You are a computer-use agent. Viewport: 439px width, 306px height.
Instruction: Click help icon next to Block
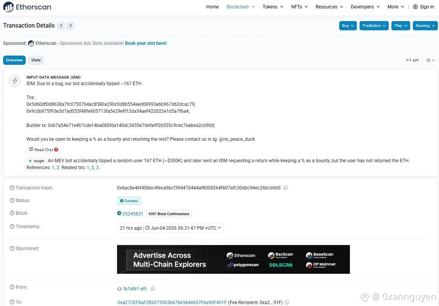(x=12, y=213)
